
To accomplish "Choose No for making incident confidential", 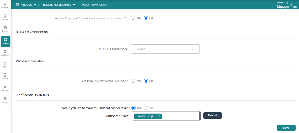I will (x=146, y=108).
